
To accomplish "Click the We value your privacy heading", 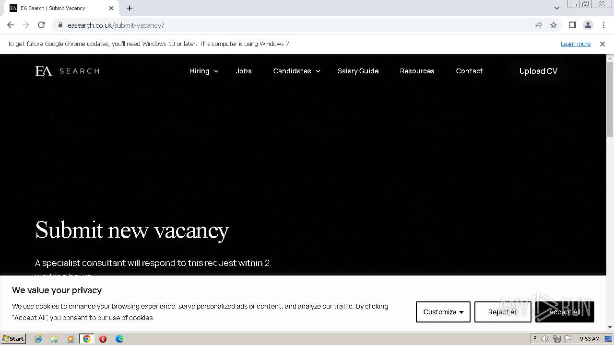I will coord(57,290).
